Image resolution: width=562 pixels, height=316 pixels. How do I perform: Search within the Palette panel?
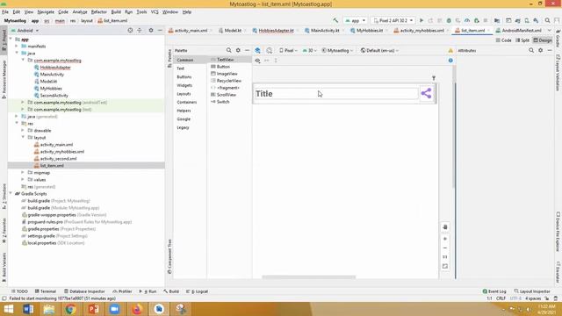pos(228,51)
